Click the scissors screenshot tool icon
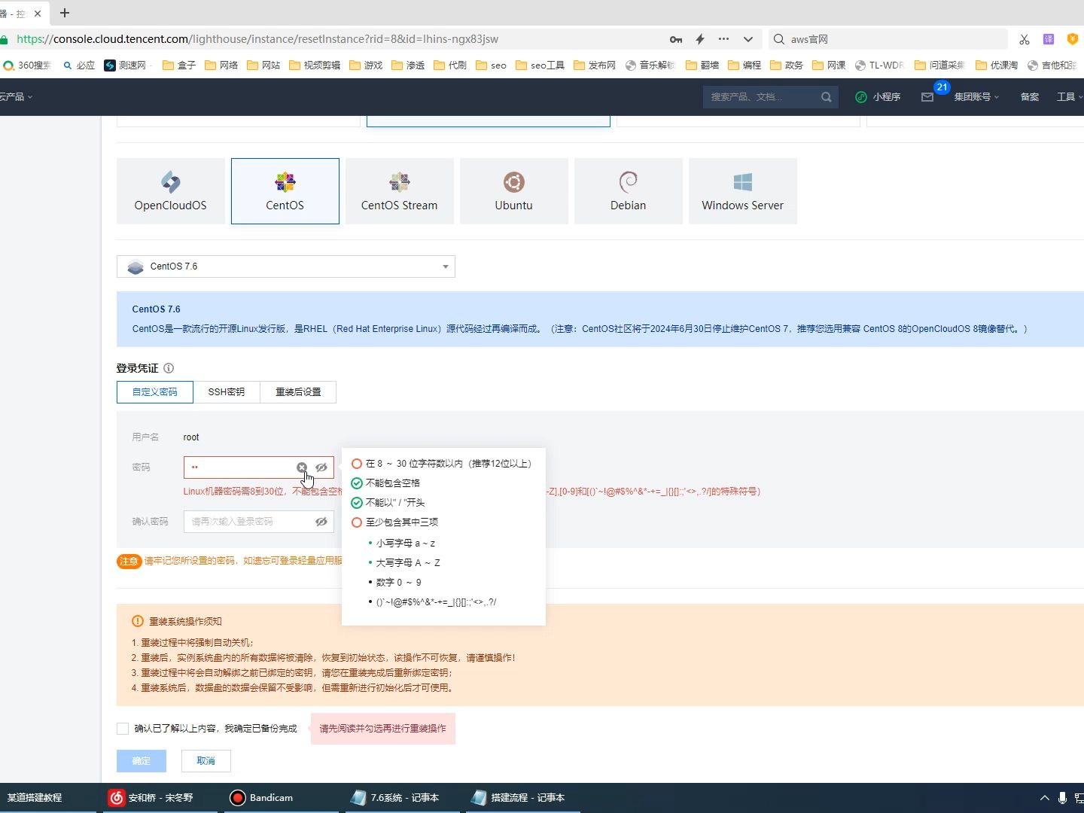The height and width of the screenshot is (813, 1084). [x=1025, y=39]
